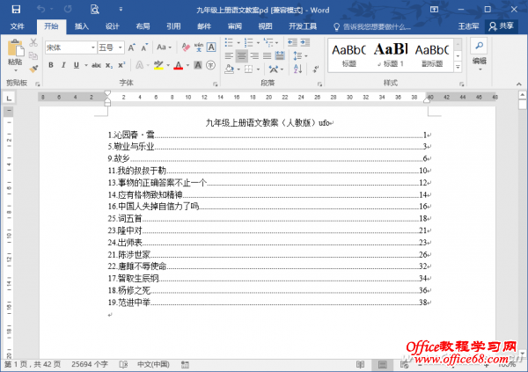Toggle Bold formatting
Screen dimensions: 528x372
click(50, 64)
